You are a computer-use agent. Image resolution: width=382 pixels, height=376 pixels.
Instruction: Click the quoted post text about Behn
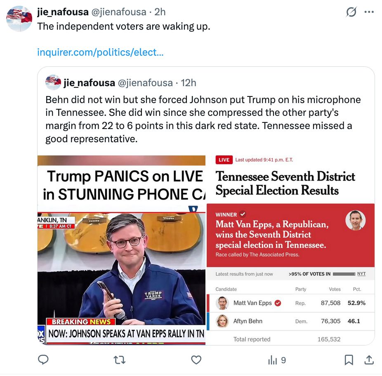(x=203, y=119)
